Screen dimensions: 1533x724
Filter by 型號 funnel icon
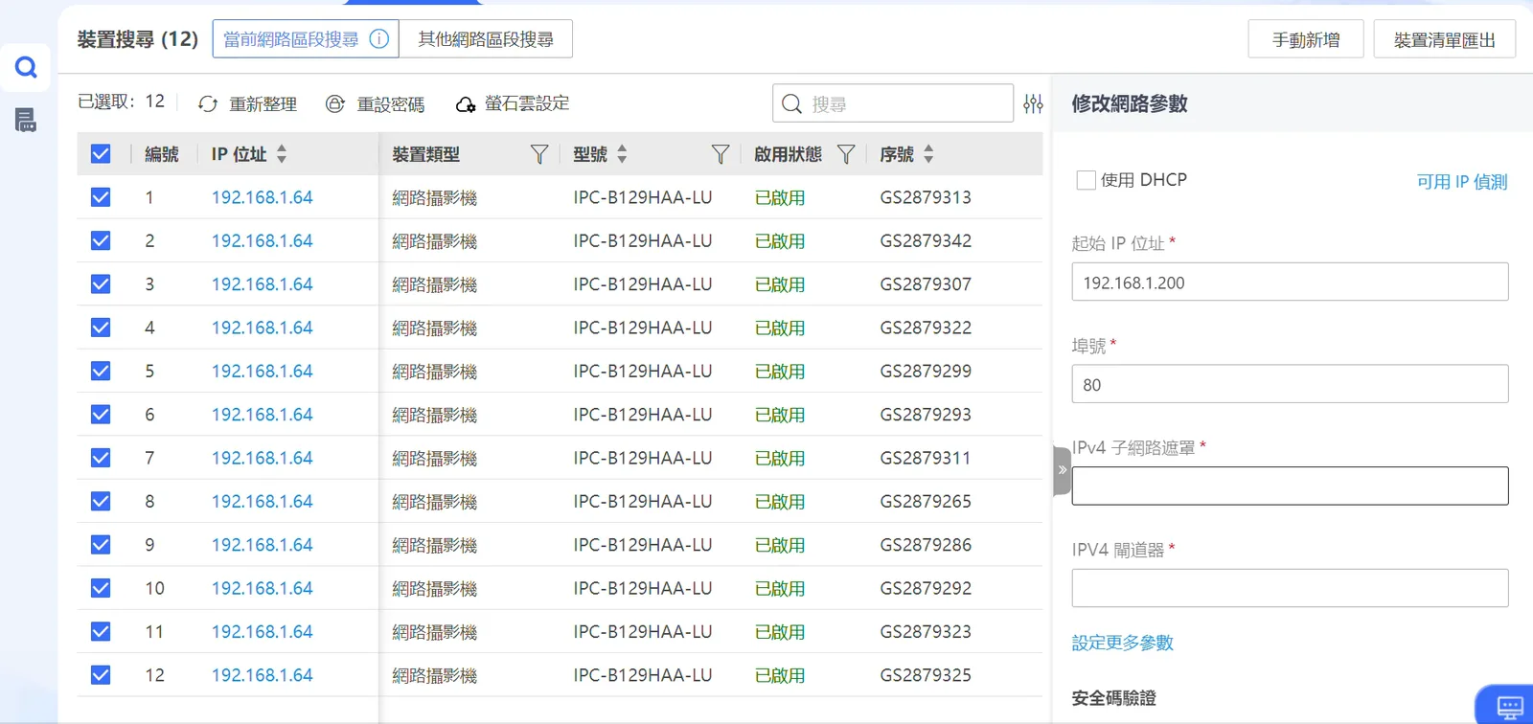(x=721, y=154)
